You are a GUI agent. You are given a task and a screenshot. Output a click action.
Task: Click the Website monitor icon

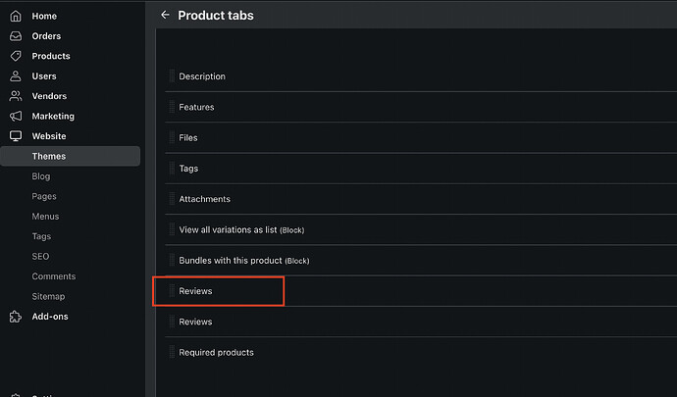click(x=15, y=136)
